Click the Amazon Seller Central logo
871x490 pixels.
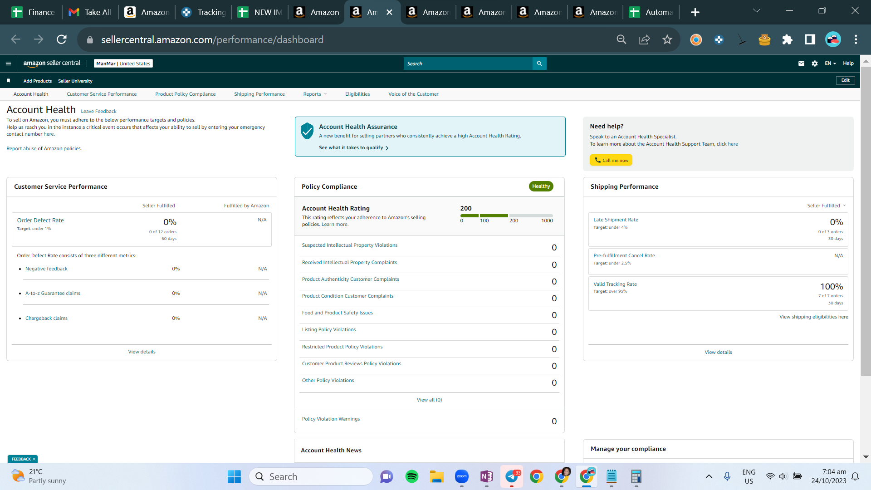click(x=52, y=64)
